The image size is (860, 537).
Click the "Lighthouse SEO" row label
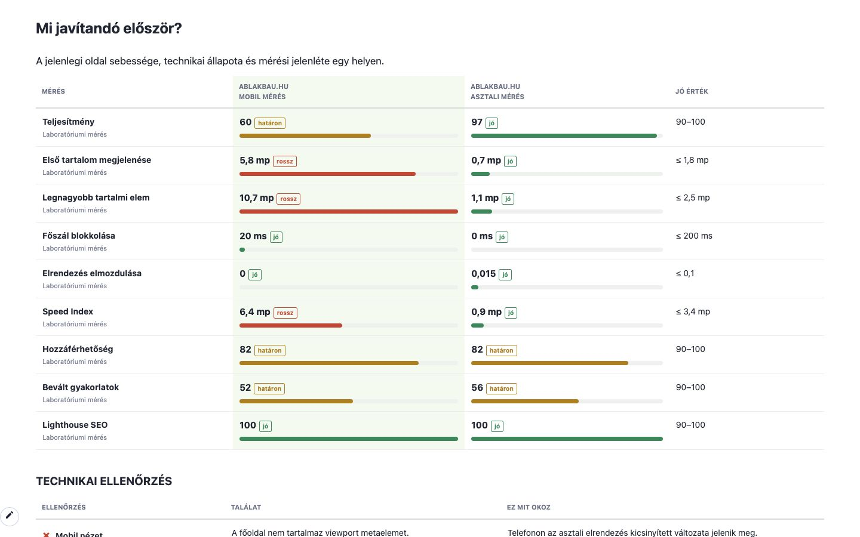pos(75,425)
